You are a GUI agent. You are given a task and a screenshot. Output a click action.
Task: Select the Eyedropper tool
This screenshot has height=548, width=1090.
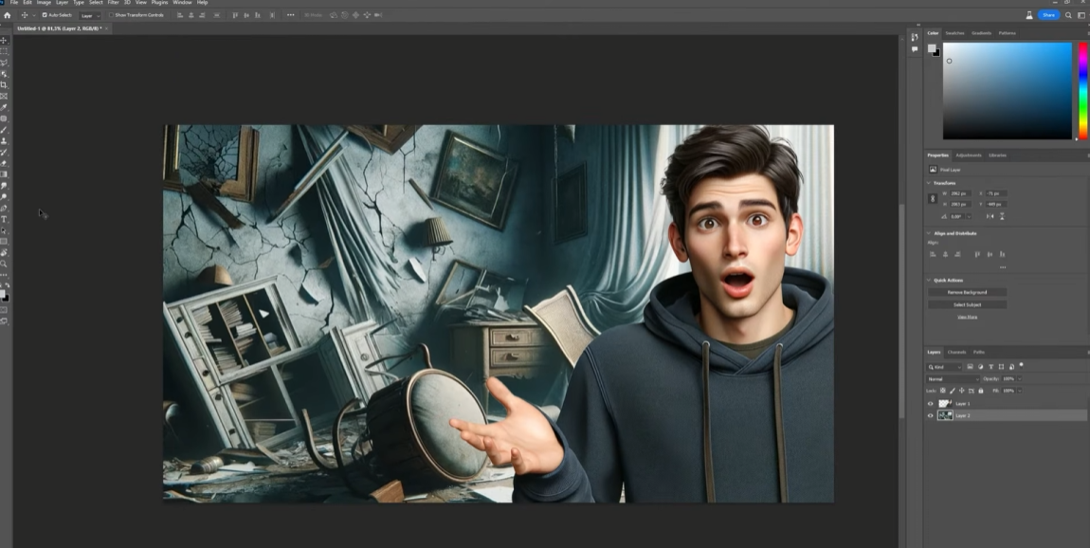pos(4,107)
